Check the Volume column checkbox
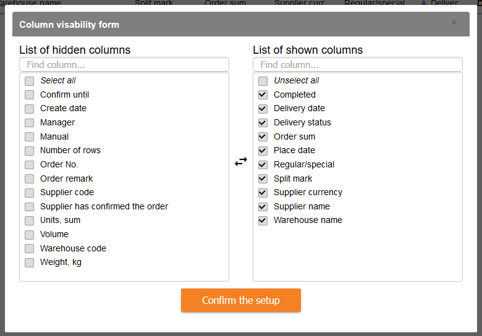Image resolution: width=482 pixels, height=336 pixels. pos(30,235)
